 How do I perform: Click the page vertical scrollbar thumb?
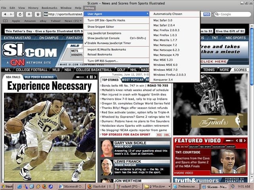pos(252,56)
